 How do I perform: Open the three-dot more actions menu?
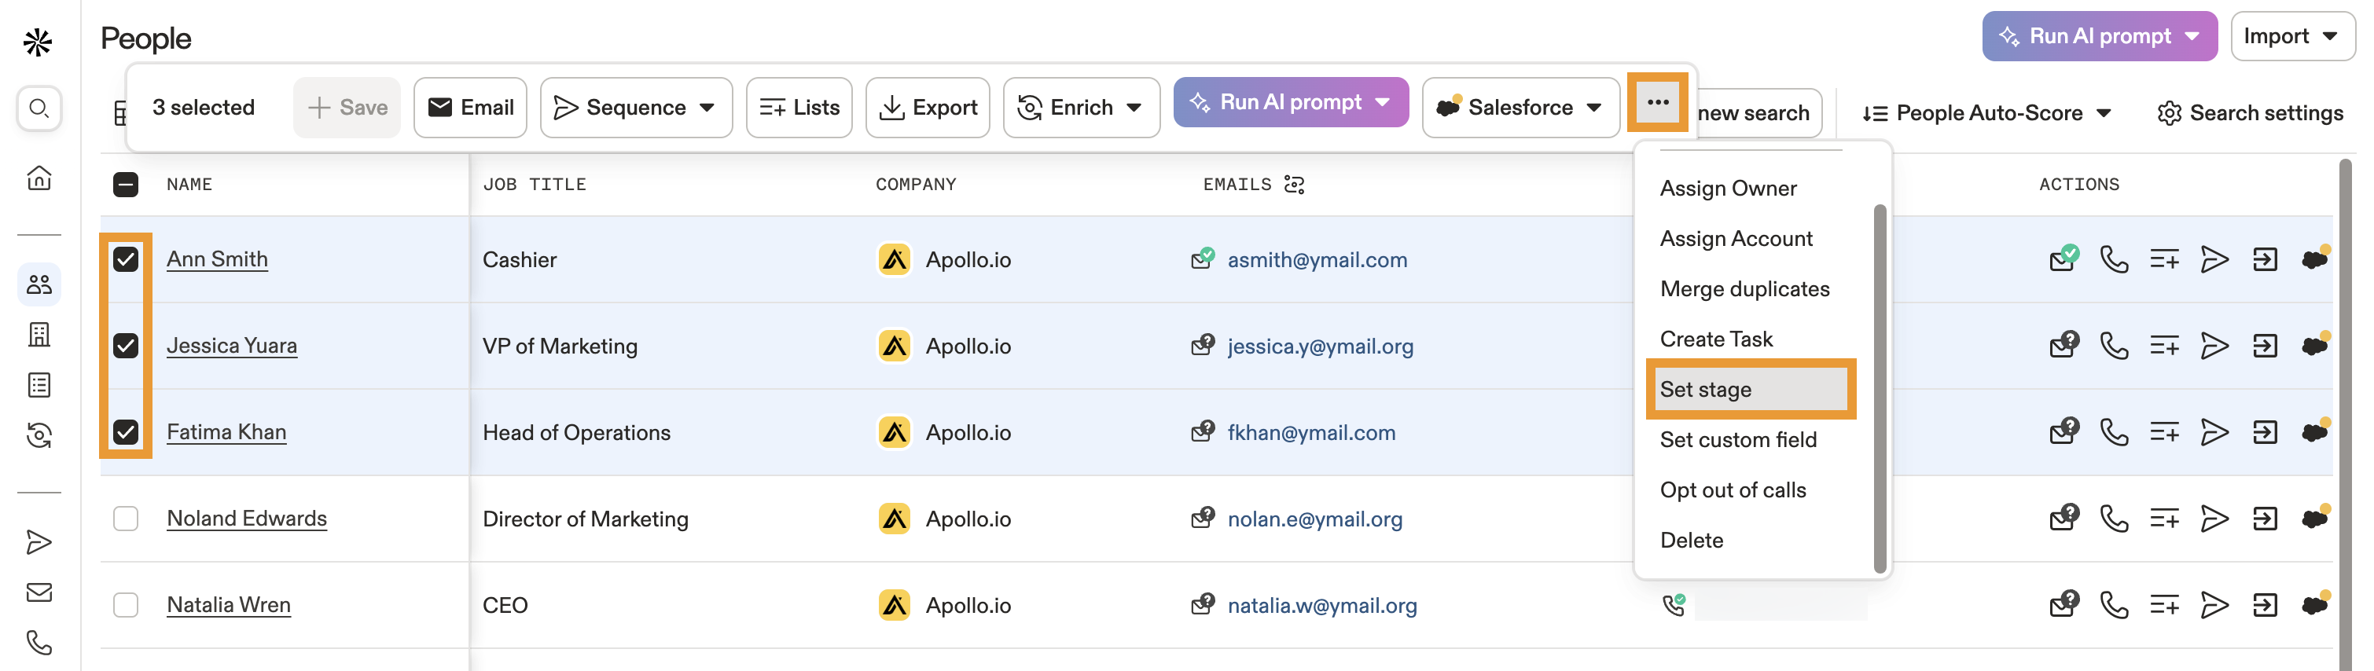point(1657,102)
